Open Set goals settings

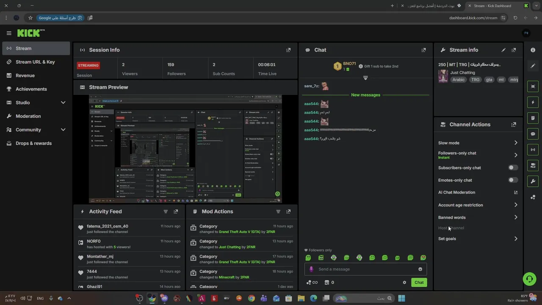coord(478,238)
